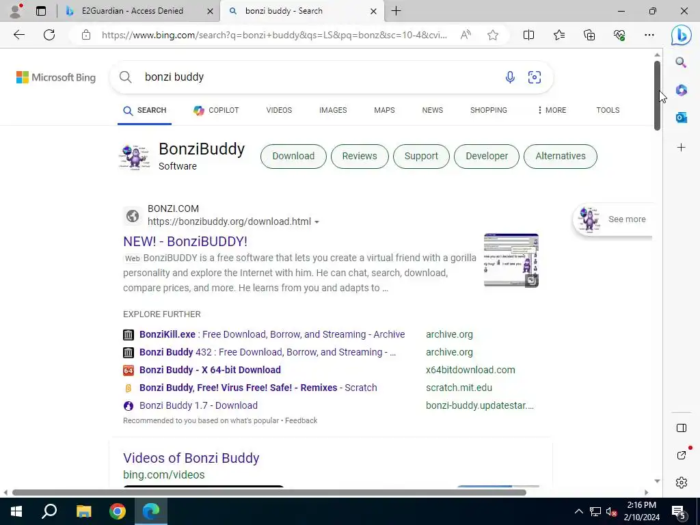Image resolution: width=700 pixels, height=525 pixels.
Task: Reload the page with the refresh icon
Action: pyautogui.click(x=49, y=35)
